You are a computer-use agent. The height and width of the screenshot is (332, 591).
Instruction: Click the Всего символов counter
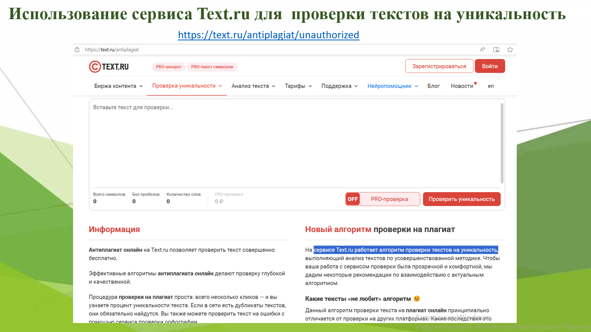click(109, 198)
